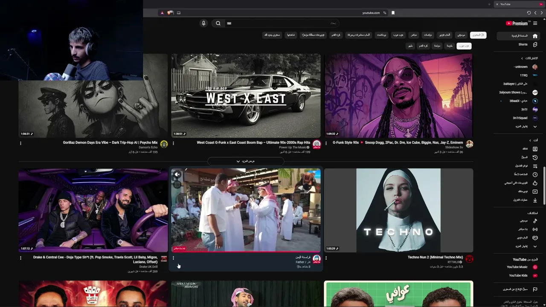Open the YouTube sidebar hamburger menu
Screen dimensions: 546x307
click(x=535, y=23)
